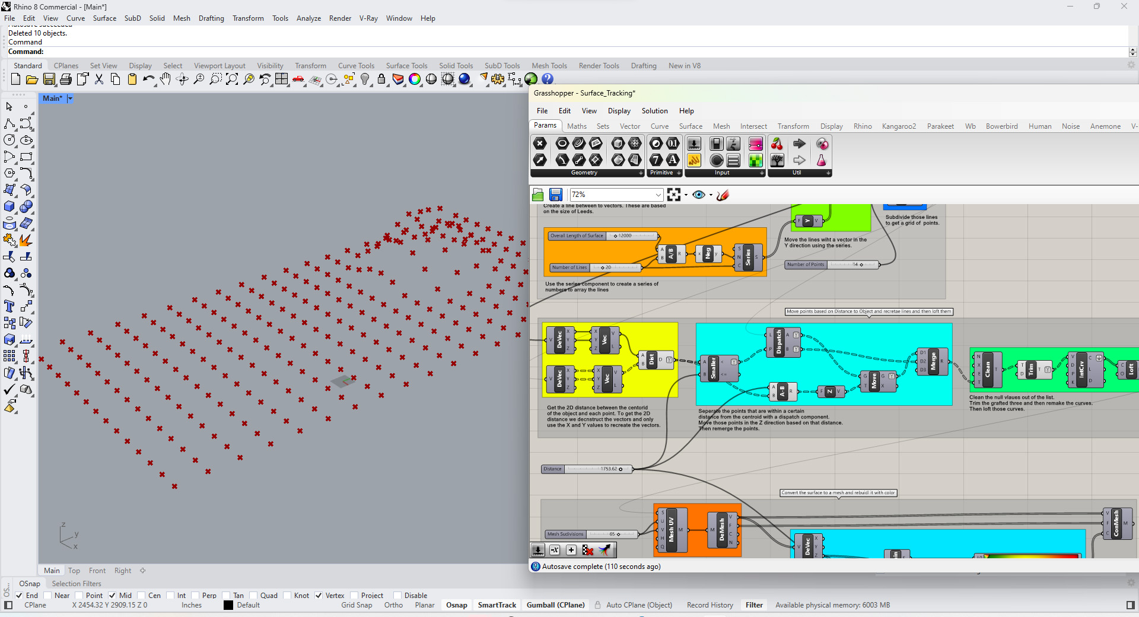
Task: Click the Cherry Picker (Cluster) icon in Util
Action: tap(777, 144)
